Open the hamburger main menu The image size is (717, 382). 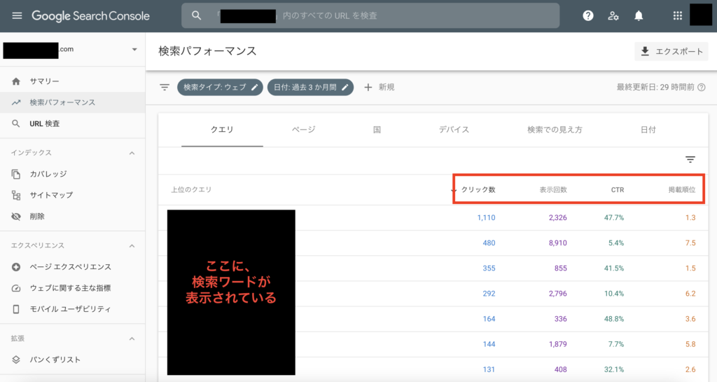(17, 15)
